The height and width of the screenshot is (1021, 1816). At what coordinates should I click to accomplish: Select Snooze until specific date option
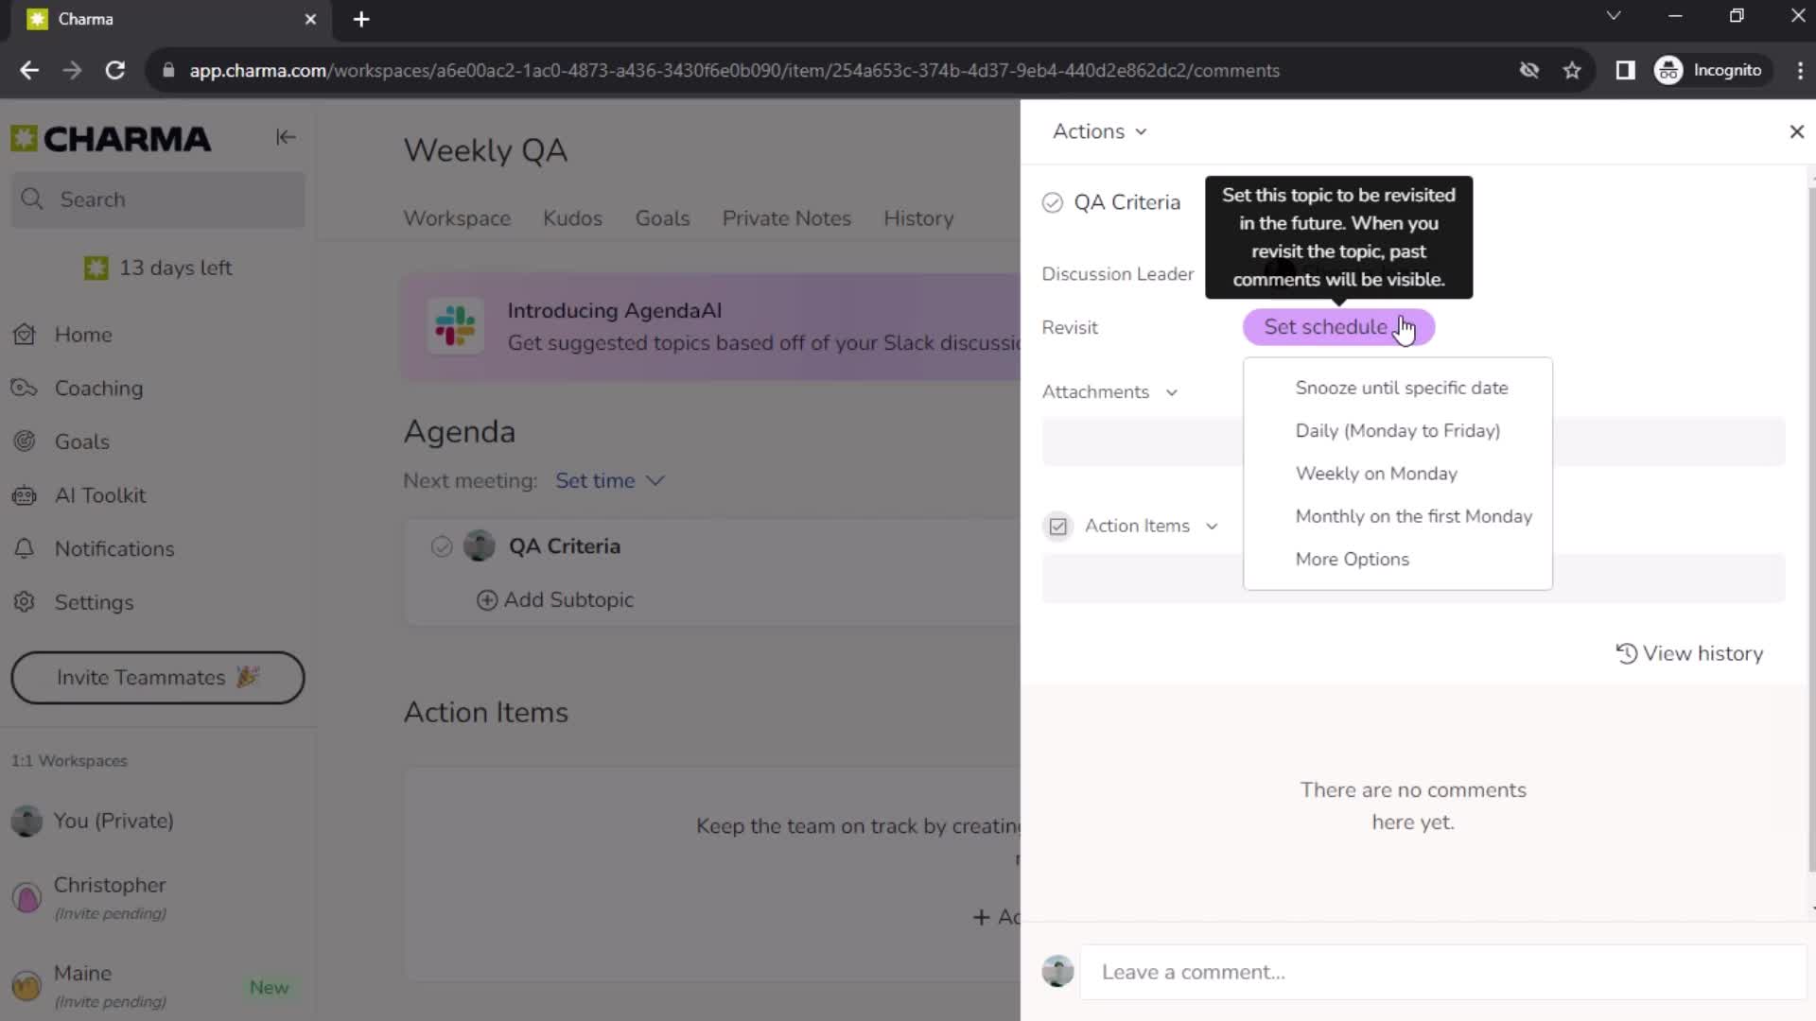1401,388
